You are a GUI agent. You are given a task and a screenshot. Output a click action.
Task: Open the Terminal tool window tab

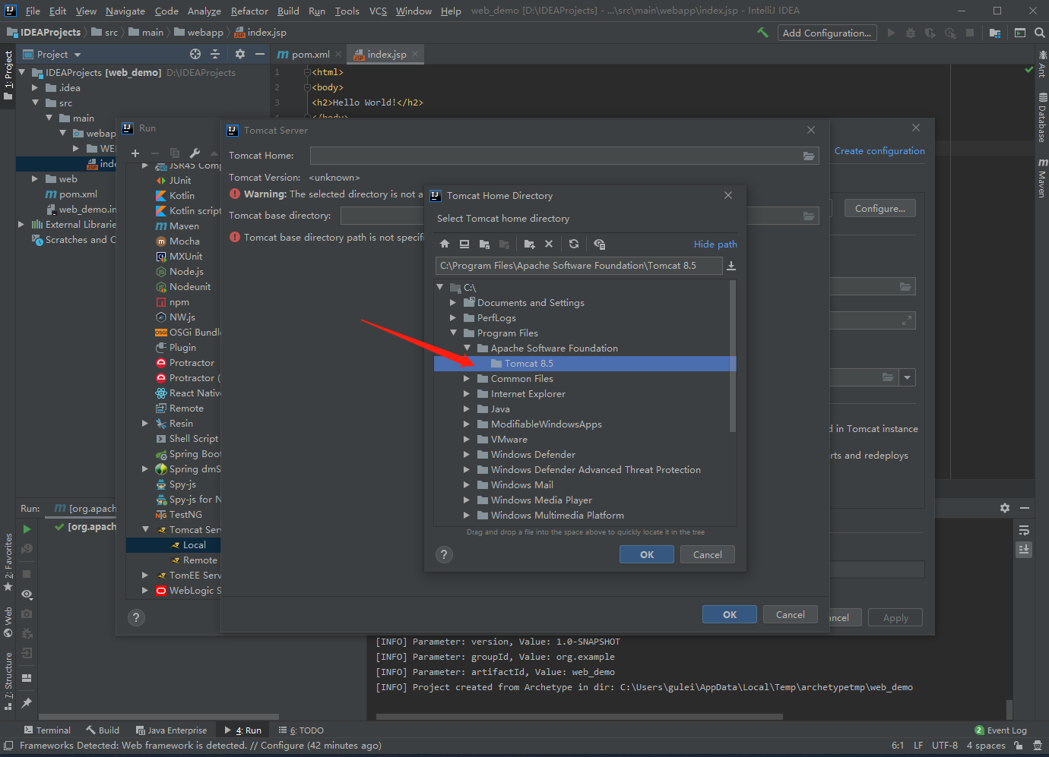pos(47,730)
